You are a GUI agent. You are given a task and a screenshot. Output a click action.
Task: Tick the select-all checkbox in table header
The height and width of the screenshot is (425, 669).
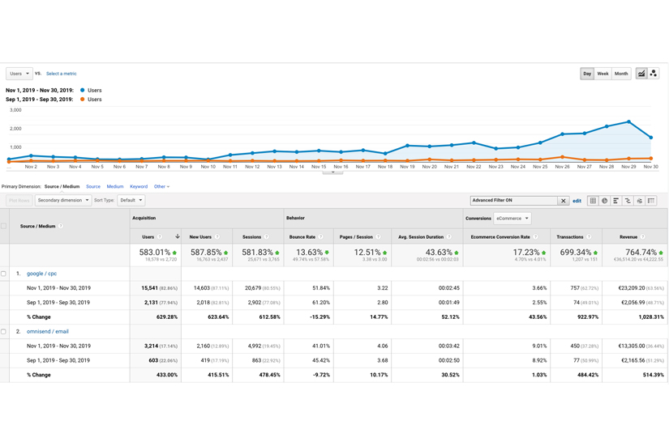pos(3,227)
